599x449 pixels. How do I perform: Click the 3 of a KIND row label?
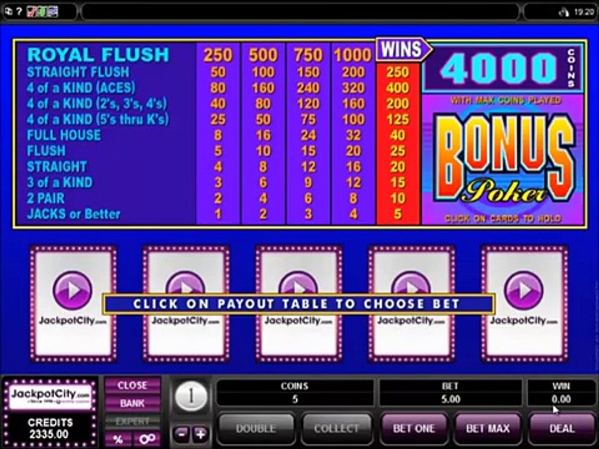[60, 183]
